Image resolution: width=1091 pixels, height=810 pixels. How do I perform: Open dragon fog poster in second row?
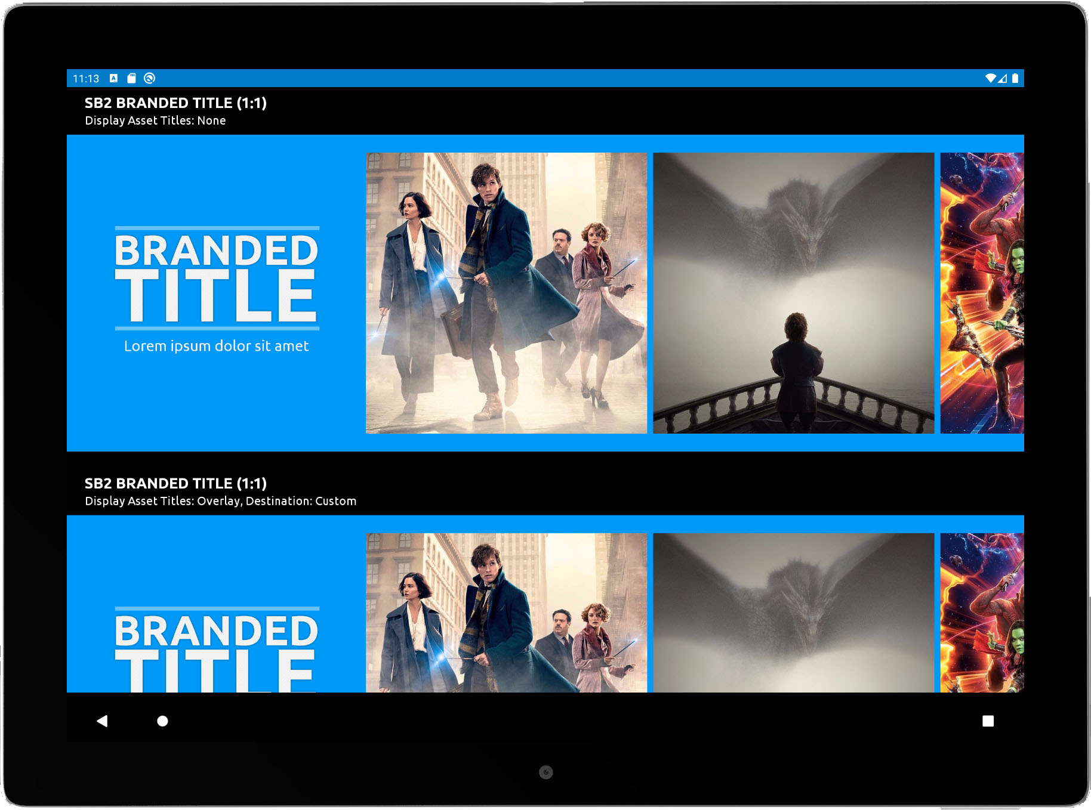tap(794, 613)
